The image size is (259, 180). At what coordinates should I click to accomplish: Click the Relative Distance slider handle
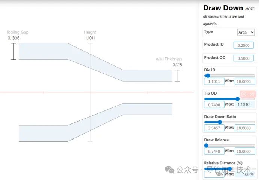tap(230, 169)
